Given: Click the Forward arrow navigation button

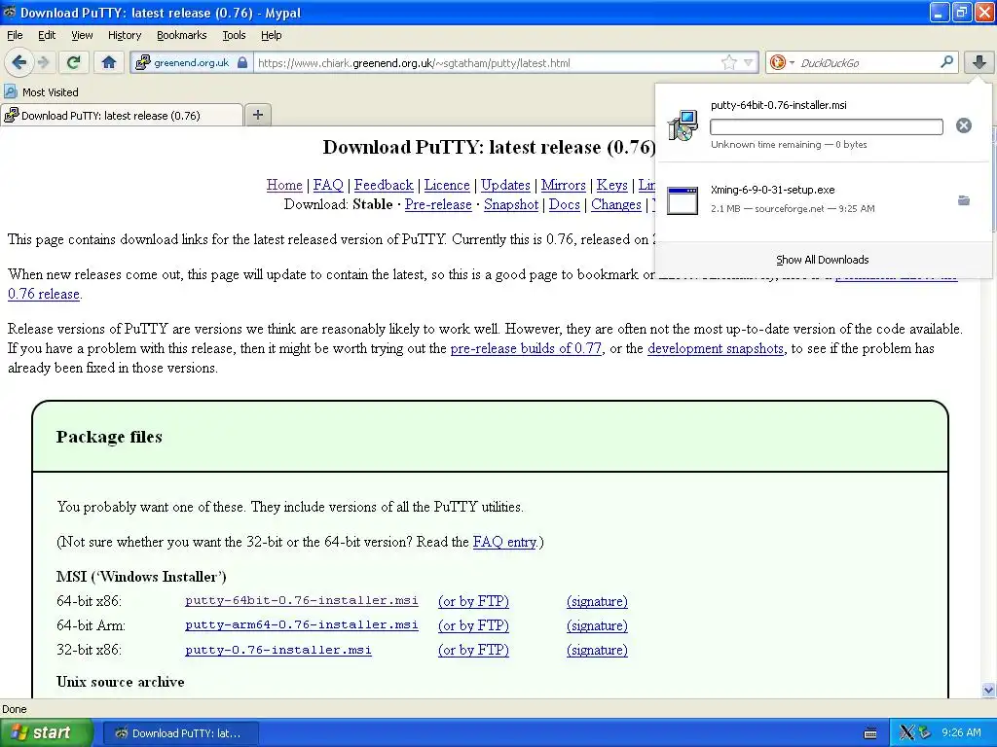Looking at the screenshot, I should click(x=43, y=62).
